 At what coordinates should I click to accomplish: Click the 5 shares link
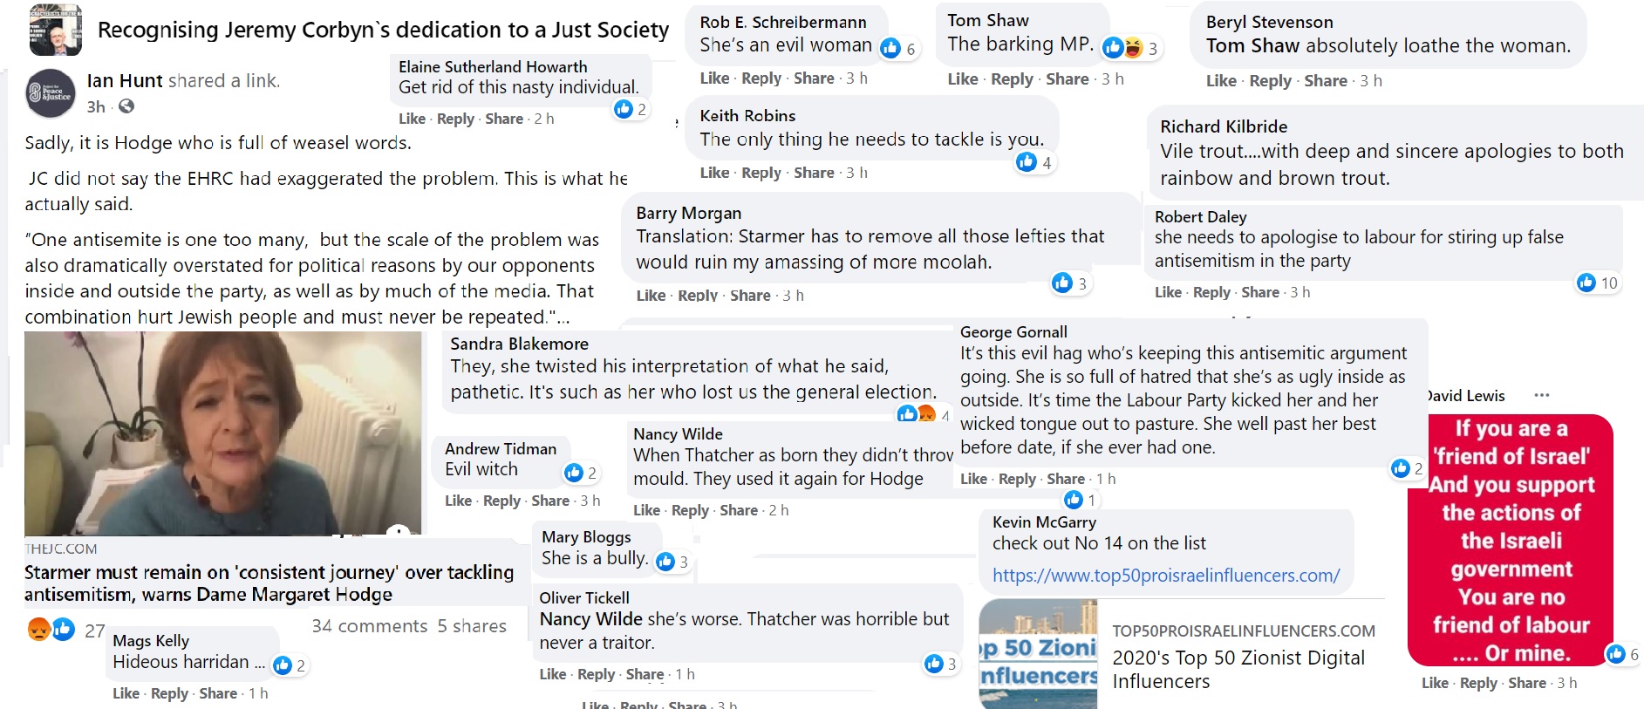click(472, 626)
